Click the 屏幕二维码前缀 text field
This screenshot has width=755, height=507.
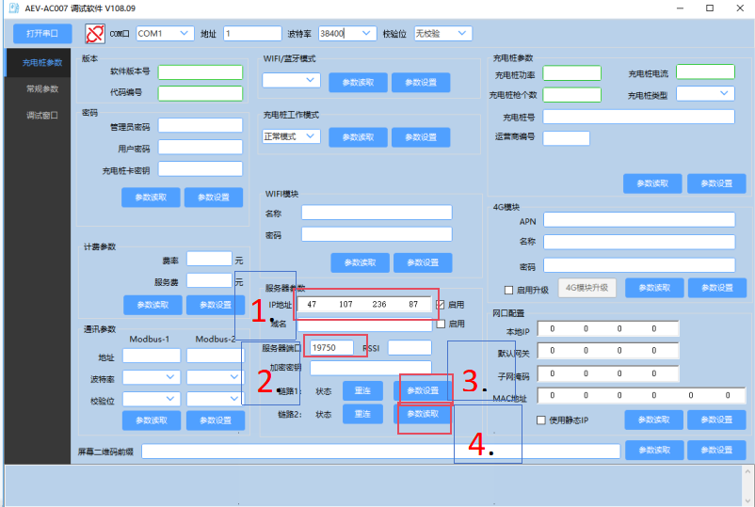coord(380,452)
